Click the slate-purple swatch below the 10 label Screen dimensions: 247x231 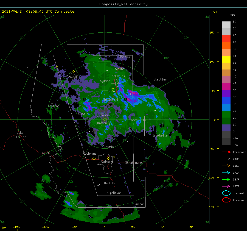[x=226, y=128]
